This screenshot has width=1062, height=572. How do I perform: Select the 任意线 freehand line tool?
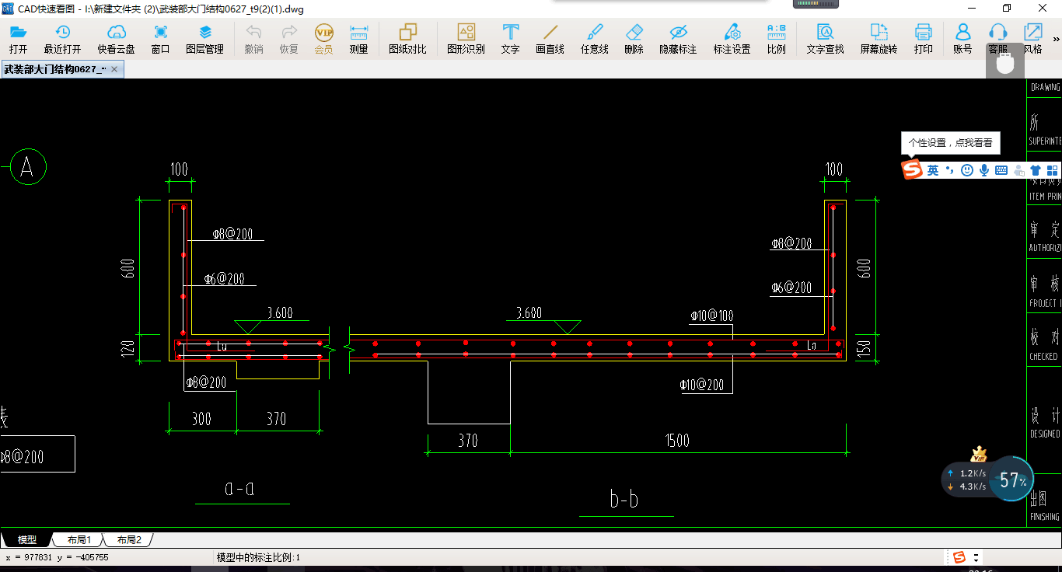coord(594,38)
